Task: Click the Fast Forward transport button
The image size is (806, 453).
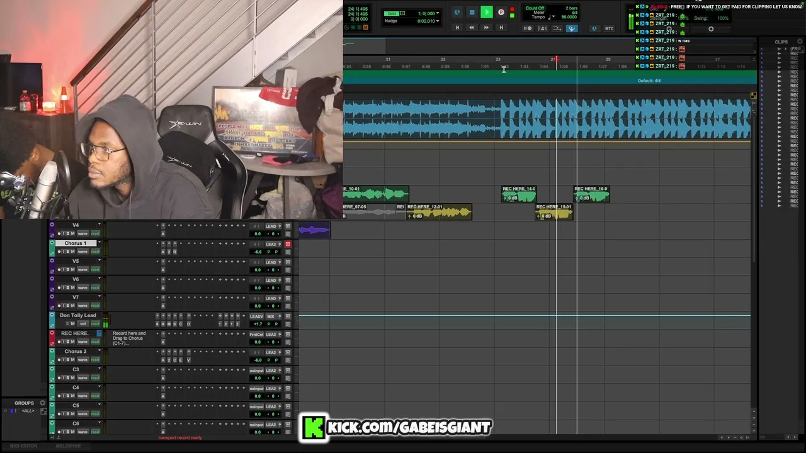Action: [486, 28]
